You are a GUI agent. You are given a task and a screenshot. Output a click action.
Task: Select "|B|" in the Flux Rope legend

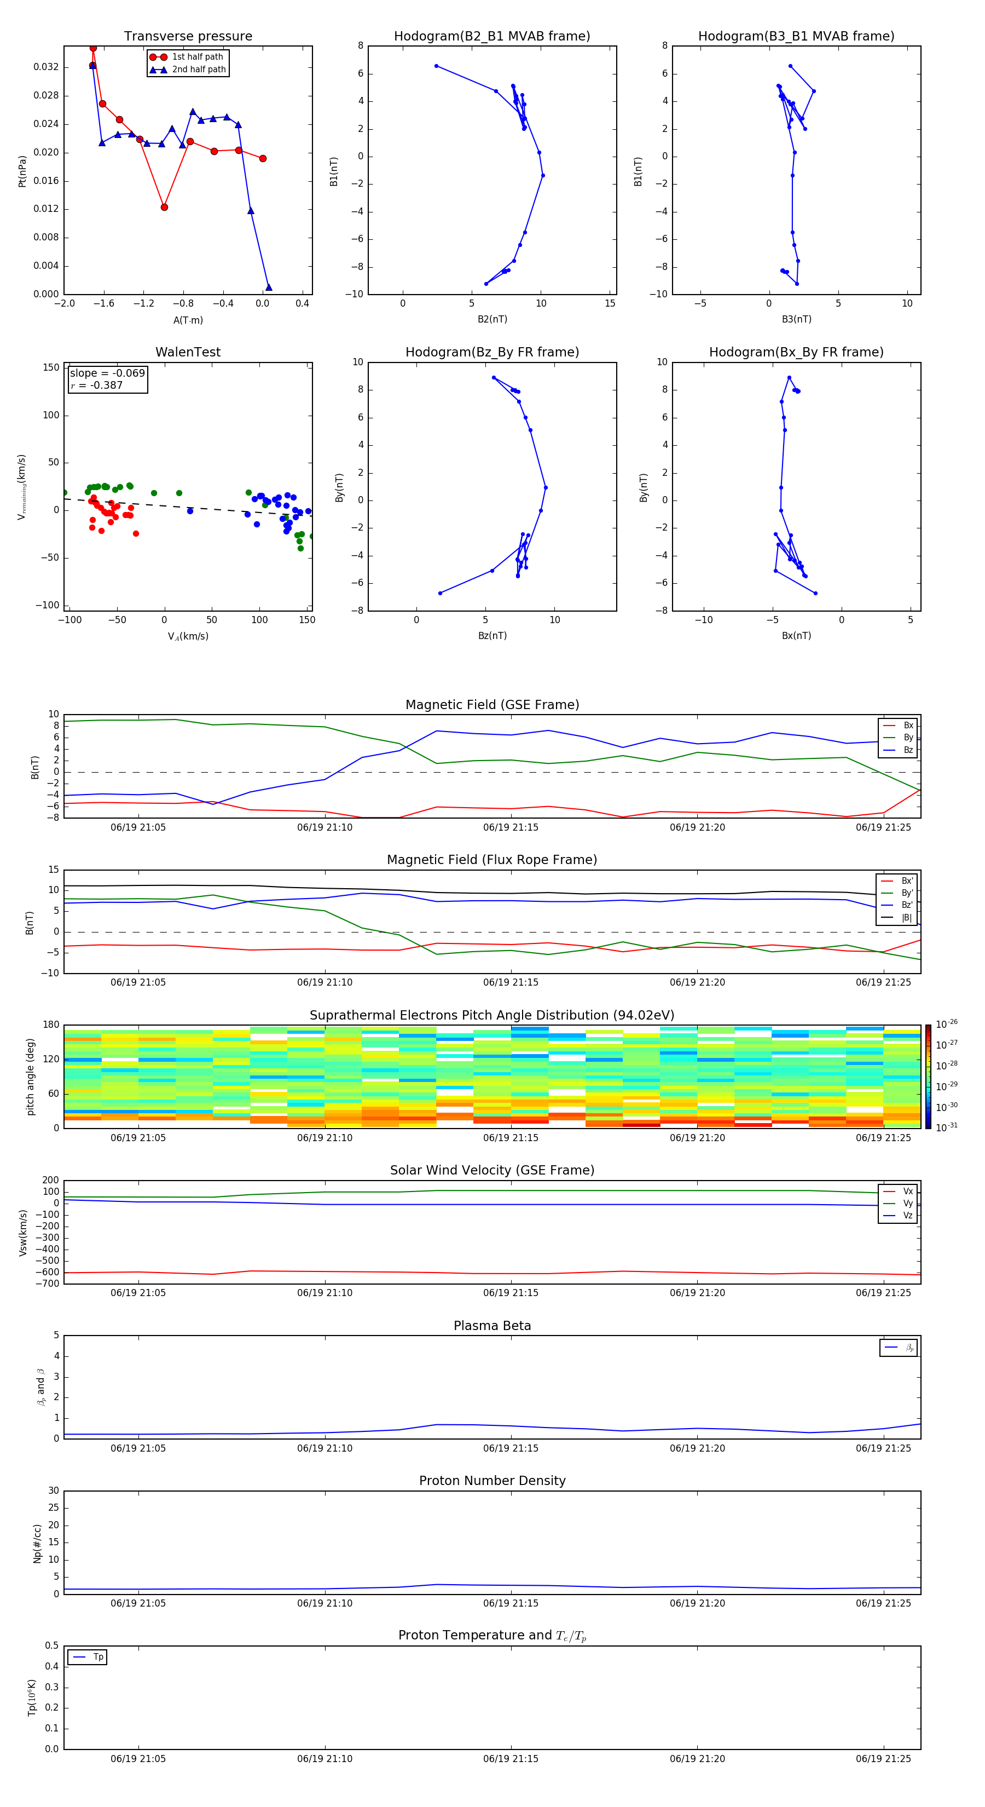(x=897, y=918)
